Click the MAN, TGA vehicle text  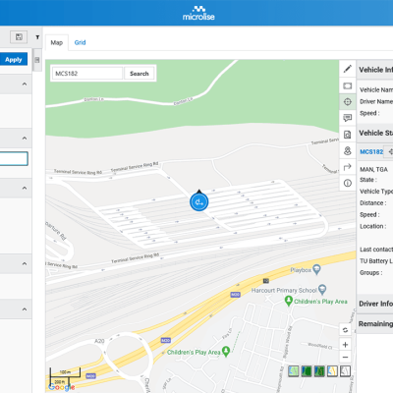point(373,169)
